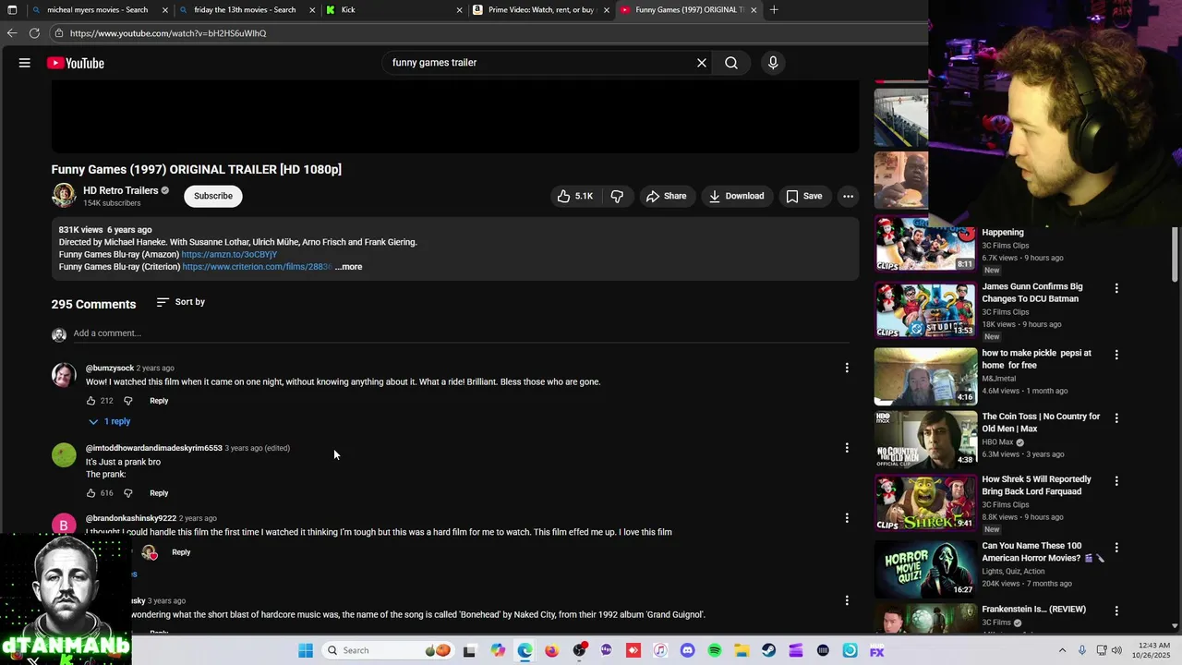Like the video showing 5.1K likes
The image size is (1182, 665).
tap(574, 196)
